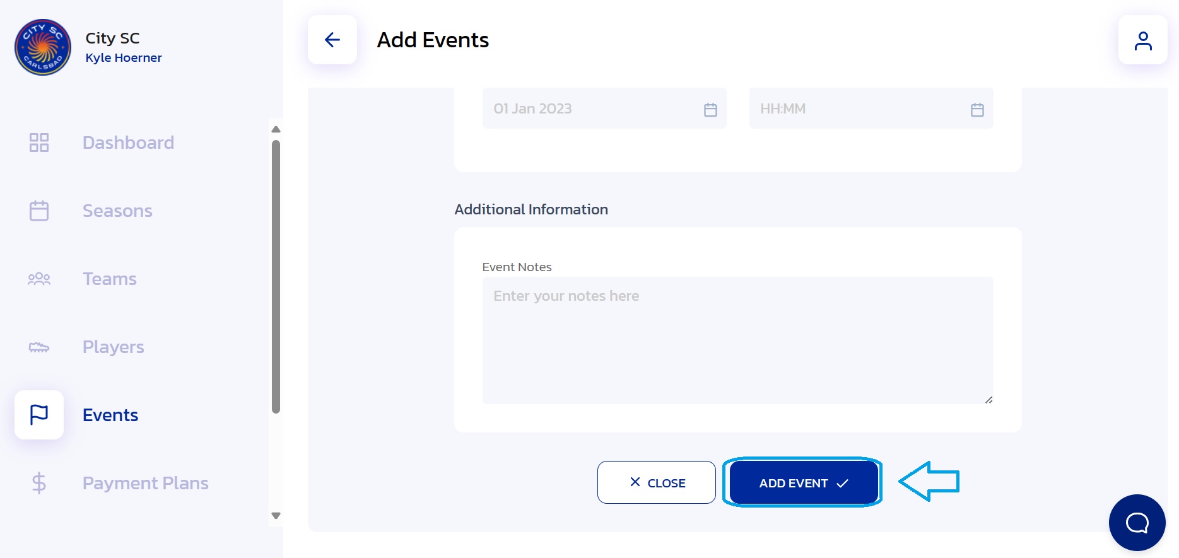Click the CLOSE button
This screenshot has height=558, width=1179.
click(x=657, y=482)
